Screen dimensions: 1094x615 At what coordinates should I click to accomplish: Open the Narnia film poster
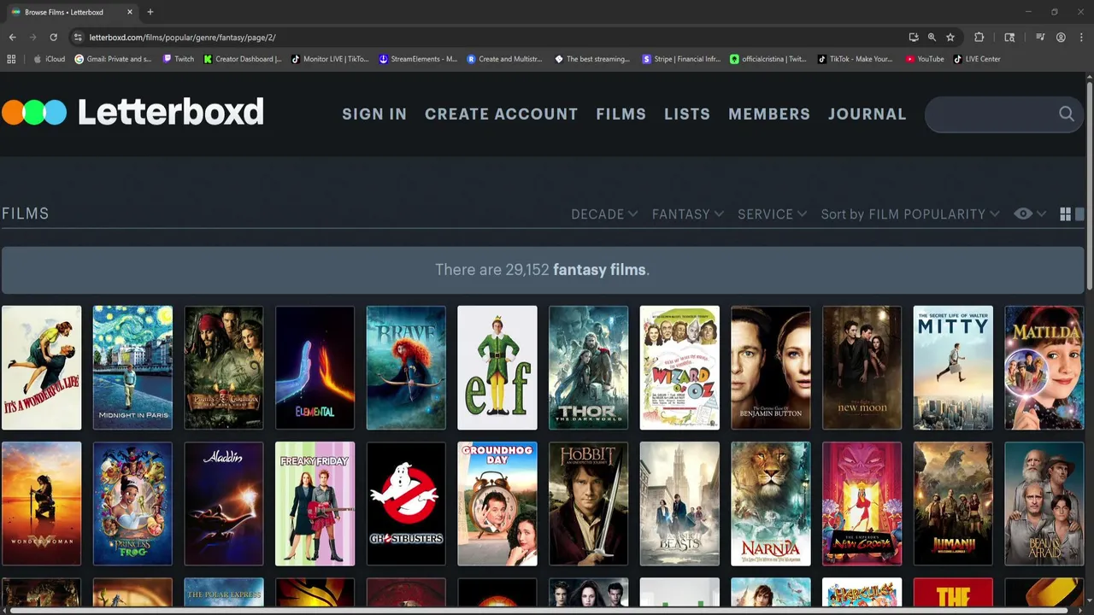coord(771,504)
